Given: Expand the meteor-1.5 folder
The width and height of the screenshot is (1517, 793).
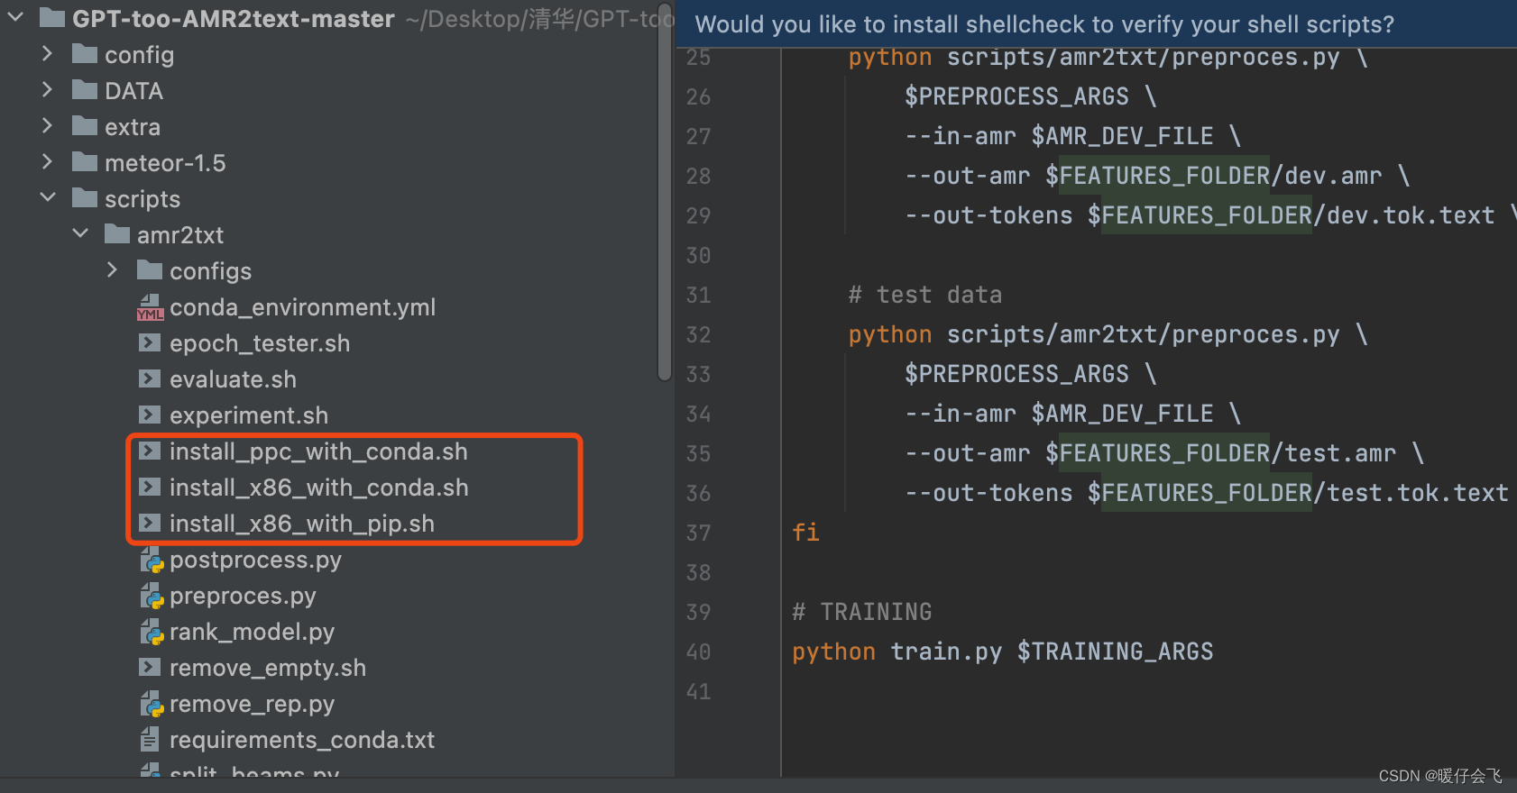Looking at the screenshot, I should (47, 162).
